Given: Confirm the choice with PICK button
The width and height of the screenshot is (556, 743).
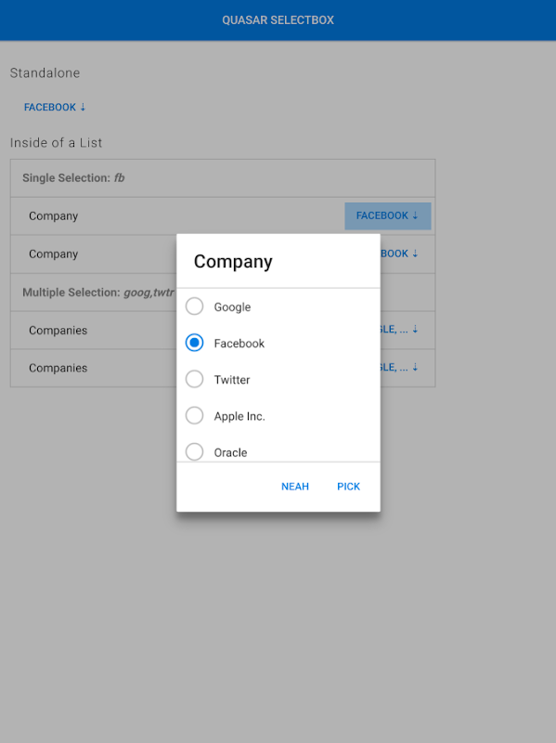Looking at the screenshot, I should tap(349, 487).
